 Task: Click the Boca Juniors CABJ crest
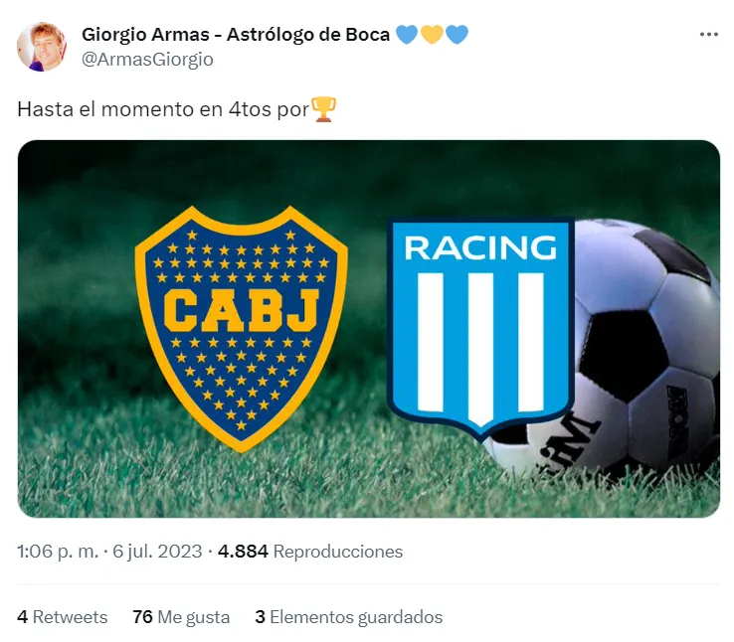tap(241, 329)
